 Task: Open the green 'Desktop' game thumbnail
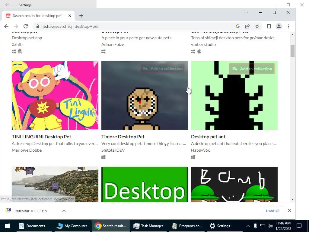coord(145,184)
